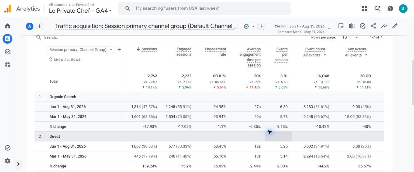The width and height of the screenshot is (414, 172).
Task: Open the Admin gear icon
Action: (8, 161)
